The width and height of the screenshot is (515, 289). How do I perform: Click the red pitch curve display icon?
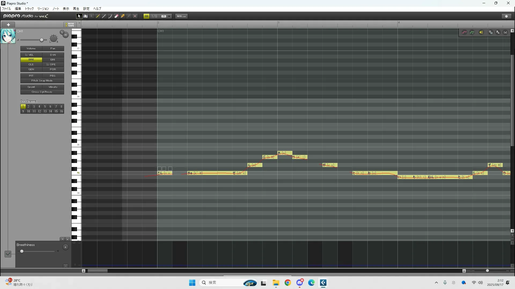(x=464, y=32)
